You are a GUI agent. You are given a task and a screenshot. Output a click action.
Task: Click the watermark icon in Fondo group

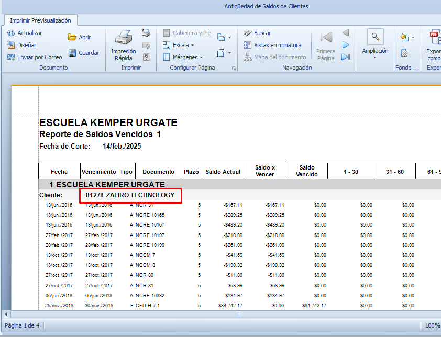(404, 53)
